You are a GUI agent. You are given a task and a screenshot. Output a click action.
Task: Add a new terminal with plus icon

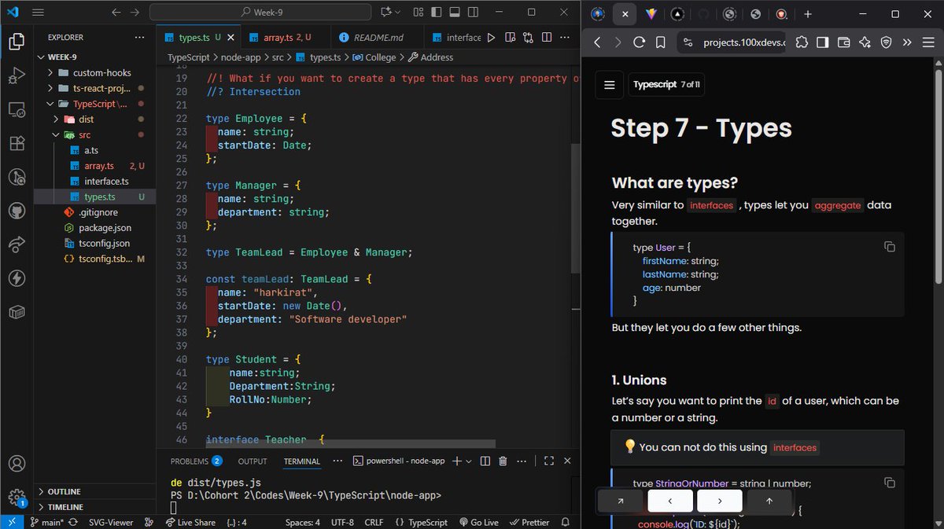pos(456,461)
